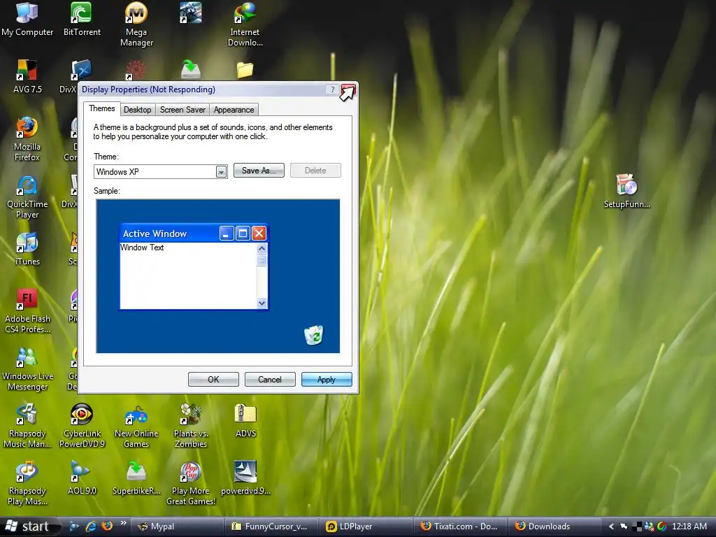Select the Rhapsody Music Manager shortcut

click(27, 426)
